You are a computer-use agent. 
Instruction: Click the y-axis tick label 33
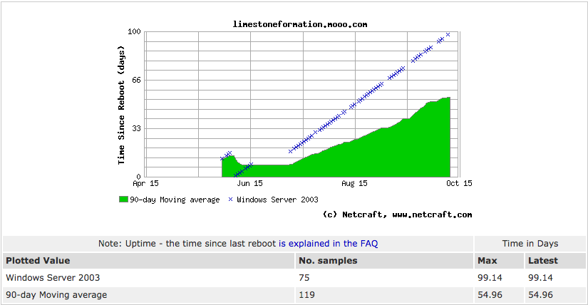137,128
